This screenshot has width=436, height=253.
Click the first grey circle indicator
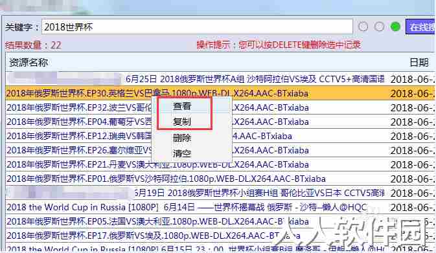click(x=363, y=27)
